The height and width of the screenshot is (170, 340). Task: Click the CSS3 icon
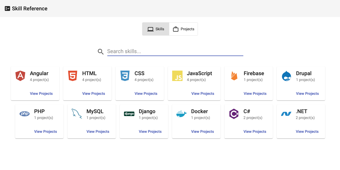coord(125,76)
